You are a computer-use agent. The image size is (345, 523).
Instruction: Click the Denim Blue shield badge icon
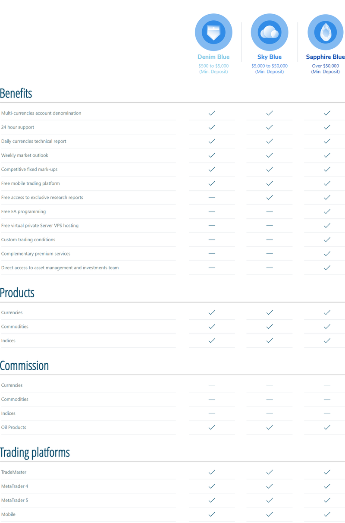click(x=213, y=32)
